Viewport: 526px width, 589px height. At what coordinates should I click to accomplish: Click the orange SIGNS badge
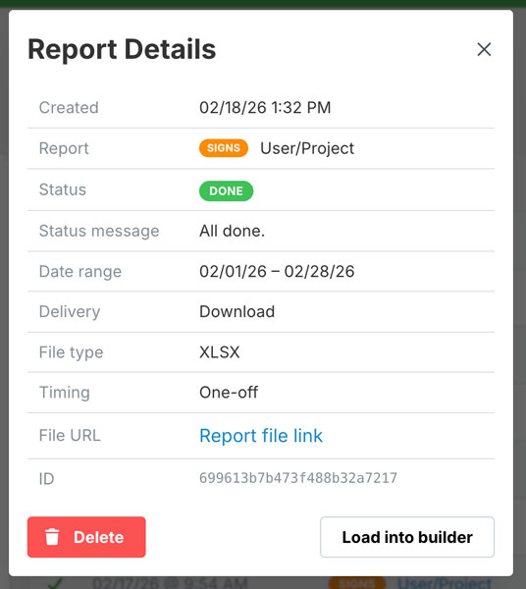pyautogui.click(x=224, y=148)
